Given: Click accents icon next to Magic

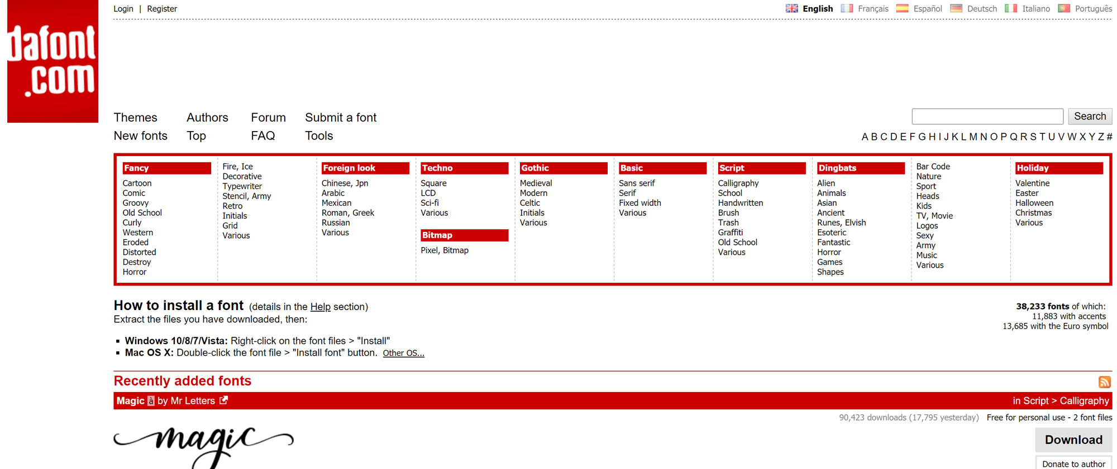Looking at the screenshot, I should [x=151, y=401].
